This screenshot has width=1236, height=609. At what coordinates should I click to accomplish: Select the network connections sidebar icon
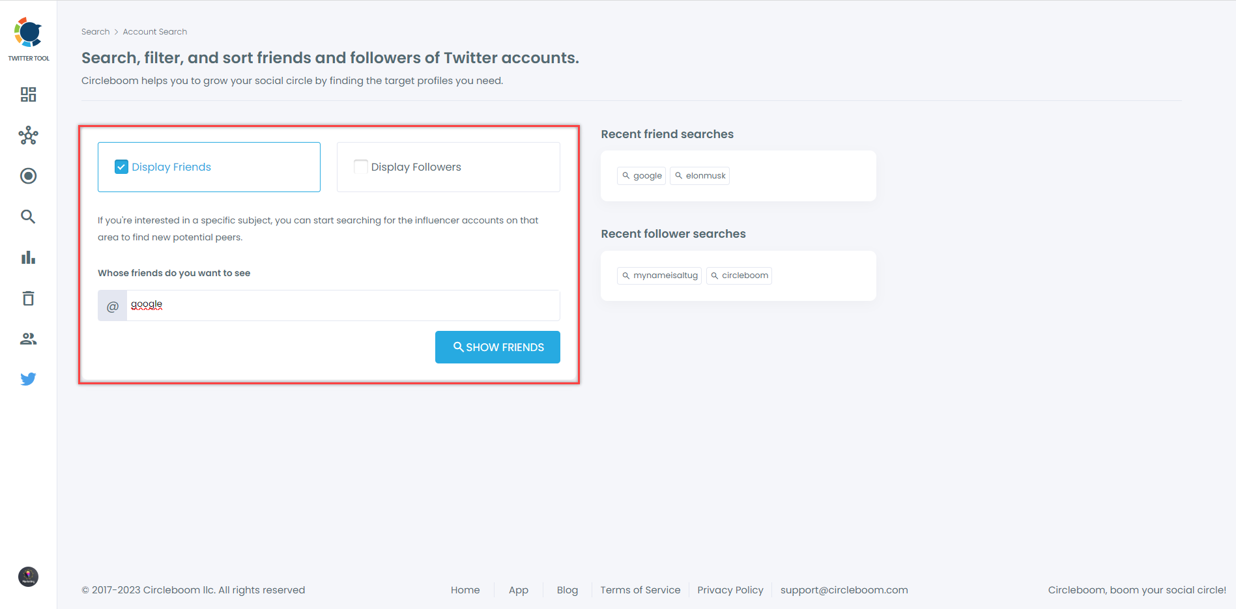28,135
